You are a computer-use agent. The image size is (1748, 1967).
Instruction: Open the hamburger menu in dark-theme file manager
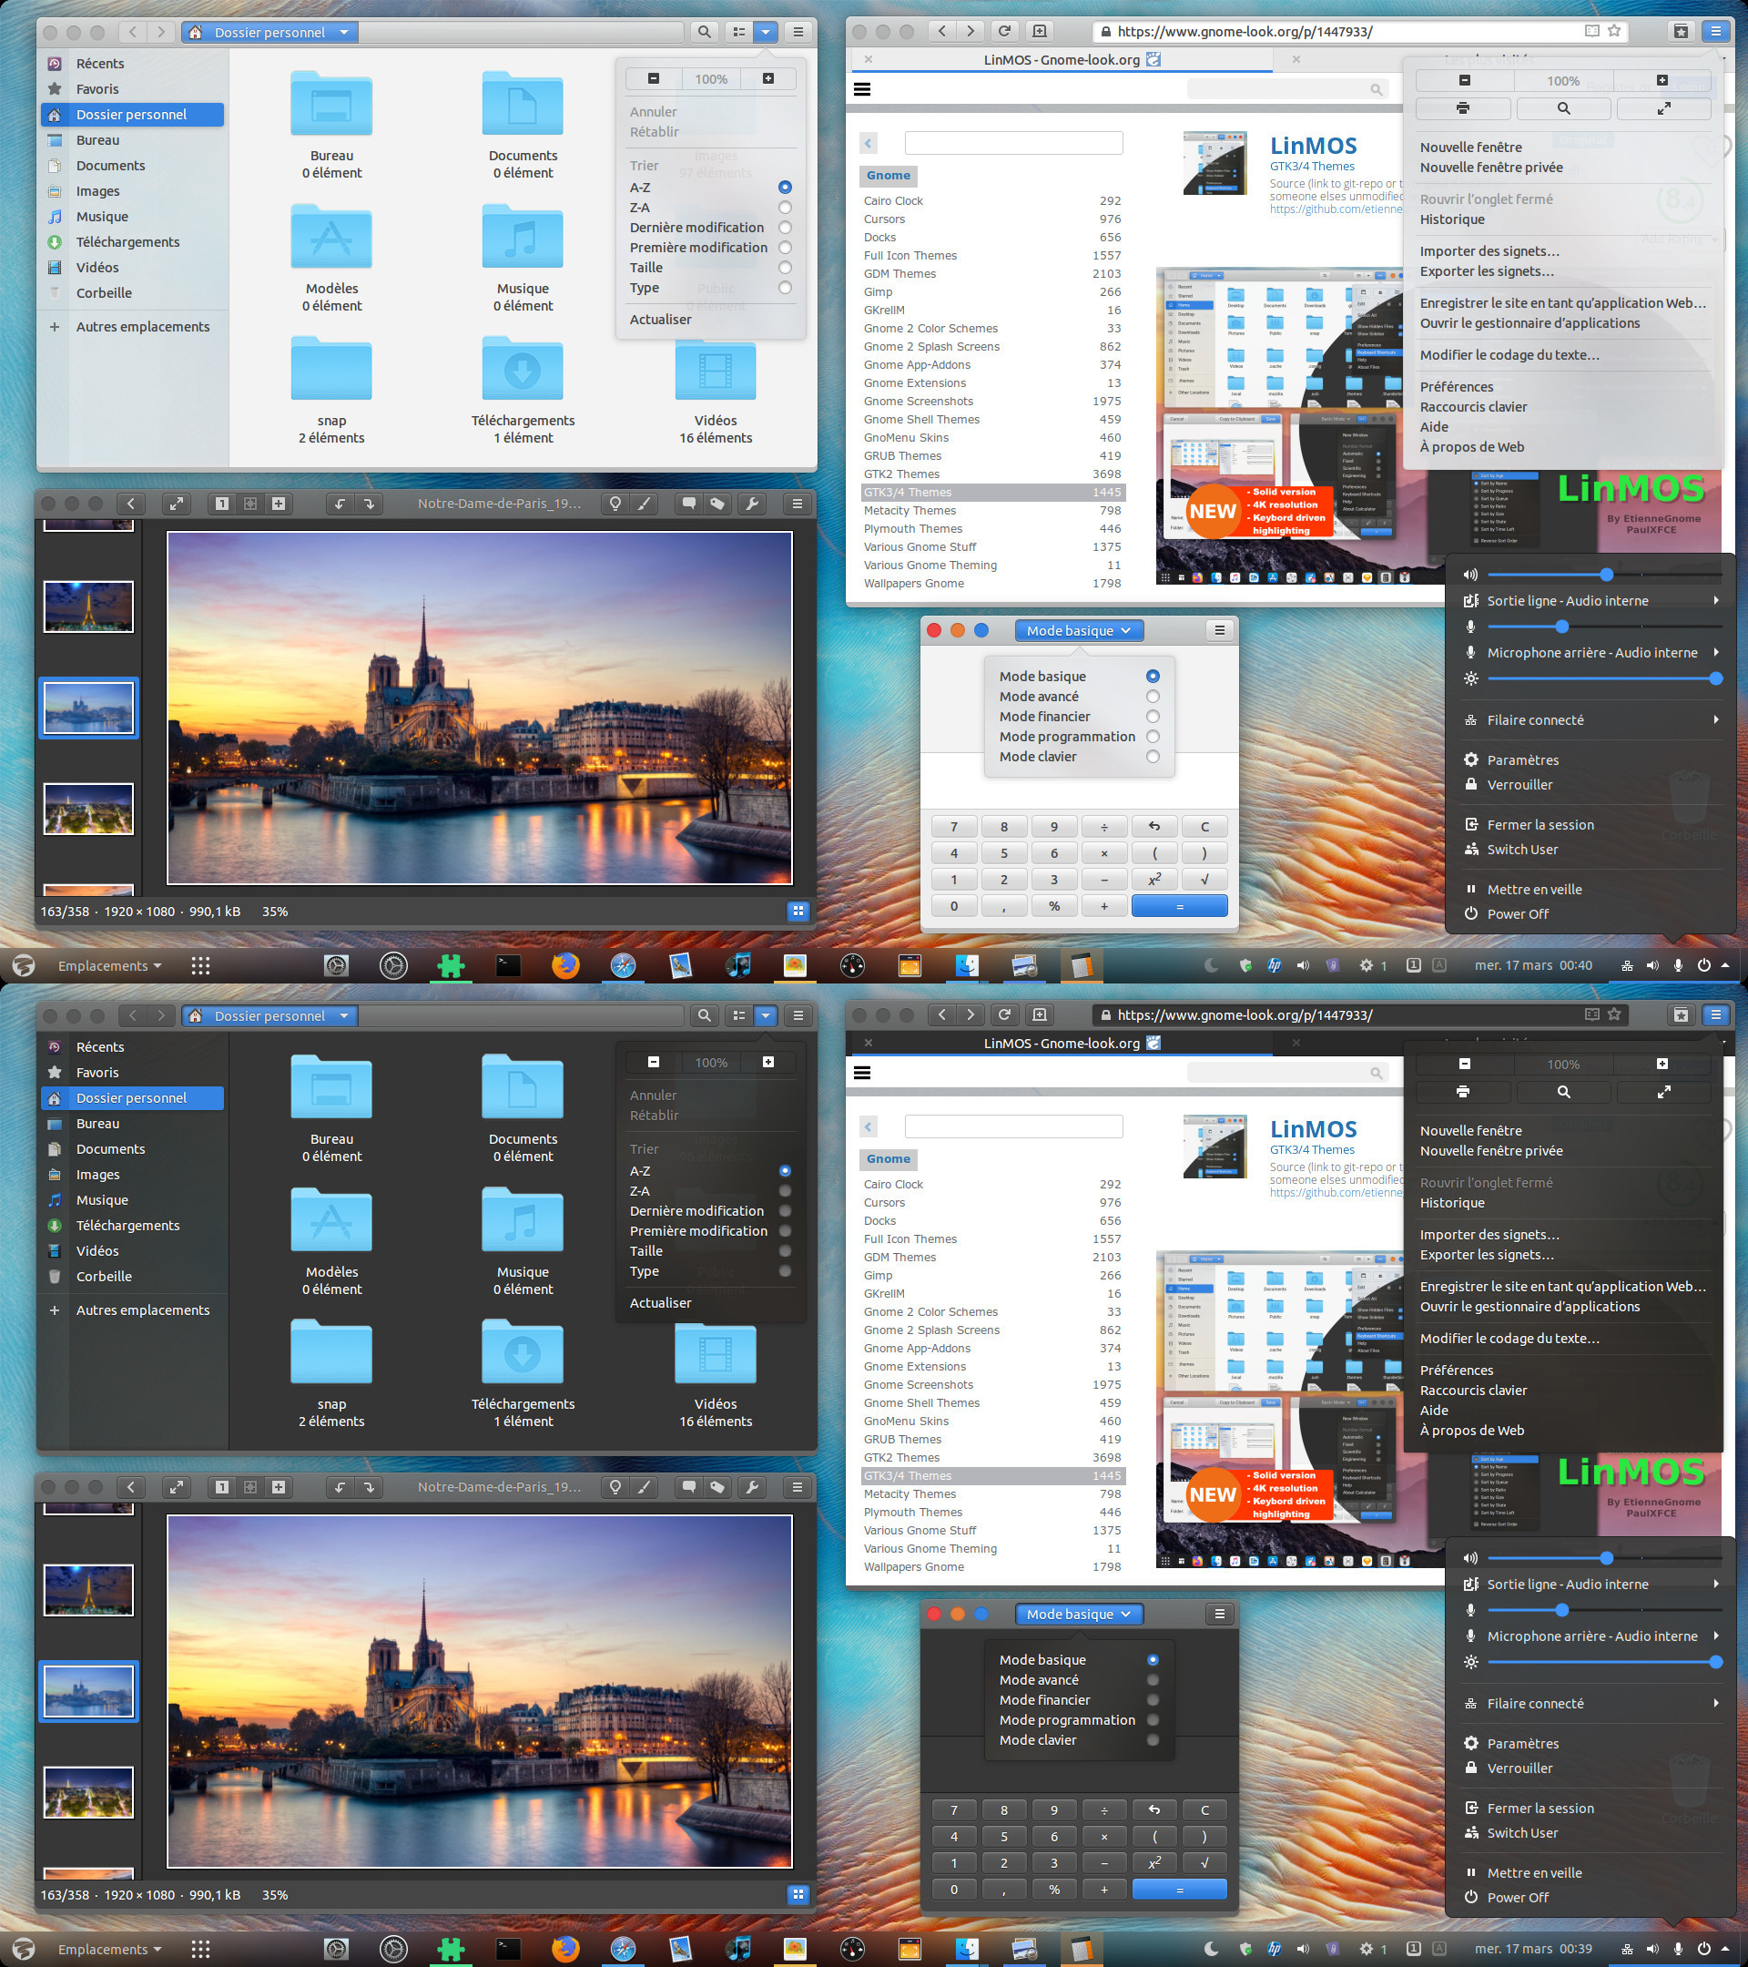(798, 1015)
